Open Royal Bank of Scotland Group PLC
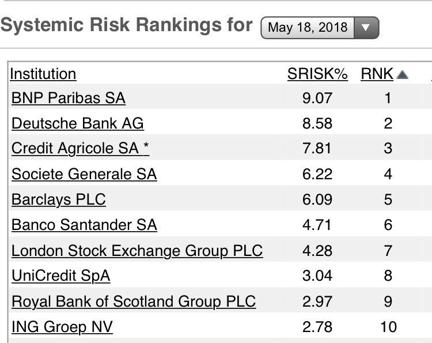 pos(134,301)
